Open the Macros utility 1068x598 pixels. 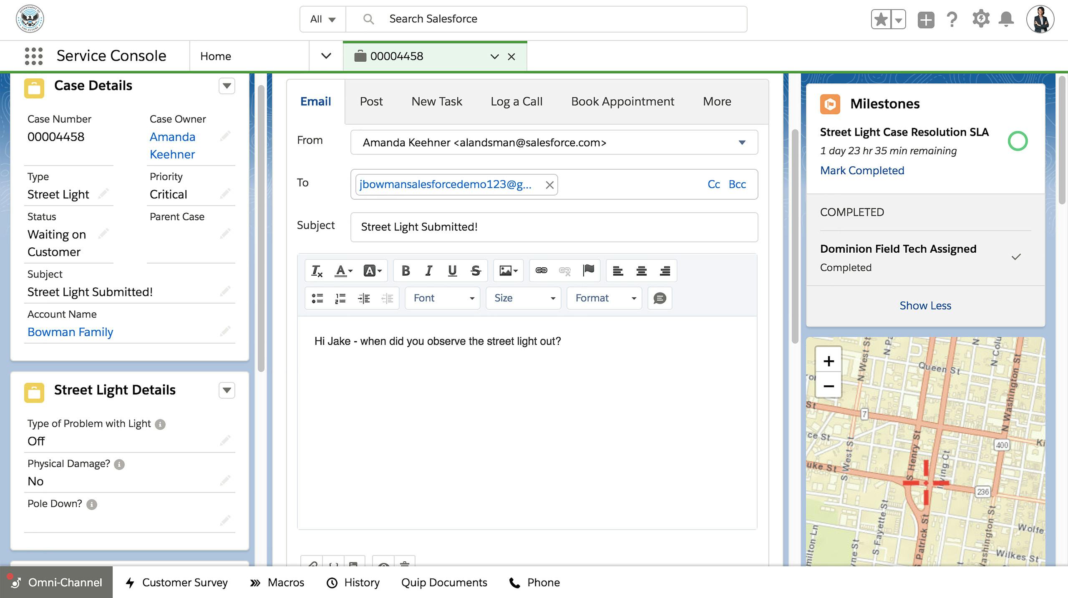pos(277,582)
